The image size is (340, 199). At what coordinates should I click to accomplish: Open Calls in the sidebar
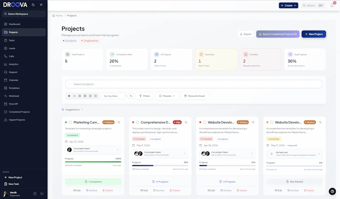24,56
